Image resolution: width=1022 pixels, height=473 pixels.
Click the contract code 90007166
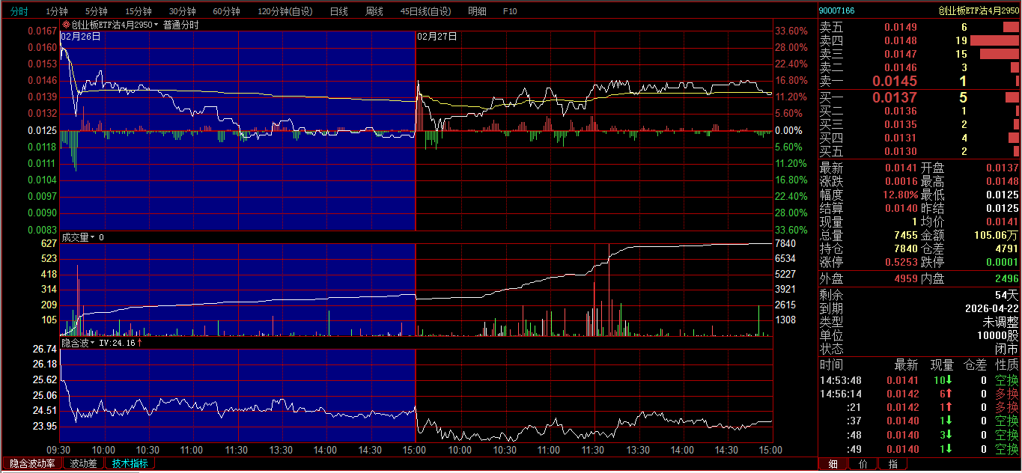coord(837,10)
